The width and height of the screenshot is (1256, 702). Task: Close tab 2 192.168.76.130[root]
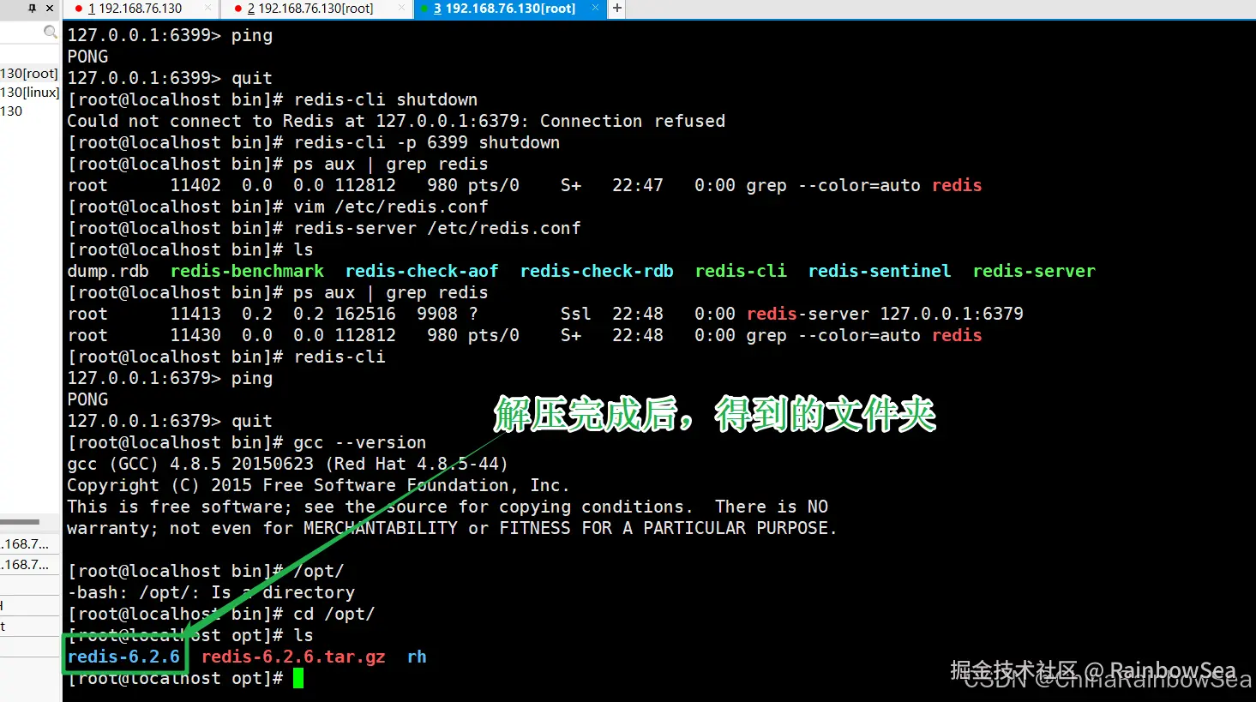pos(401,9)
